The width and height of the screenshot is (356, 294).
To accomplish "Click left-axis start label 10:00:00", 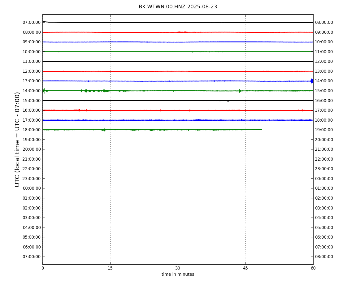I will point(32,52).
